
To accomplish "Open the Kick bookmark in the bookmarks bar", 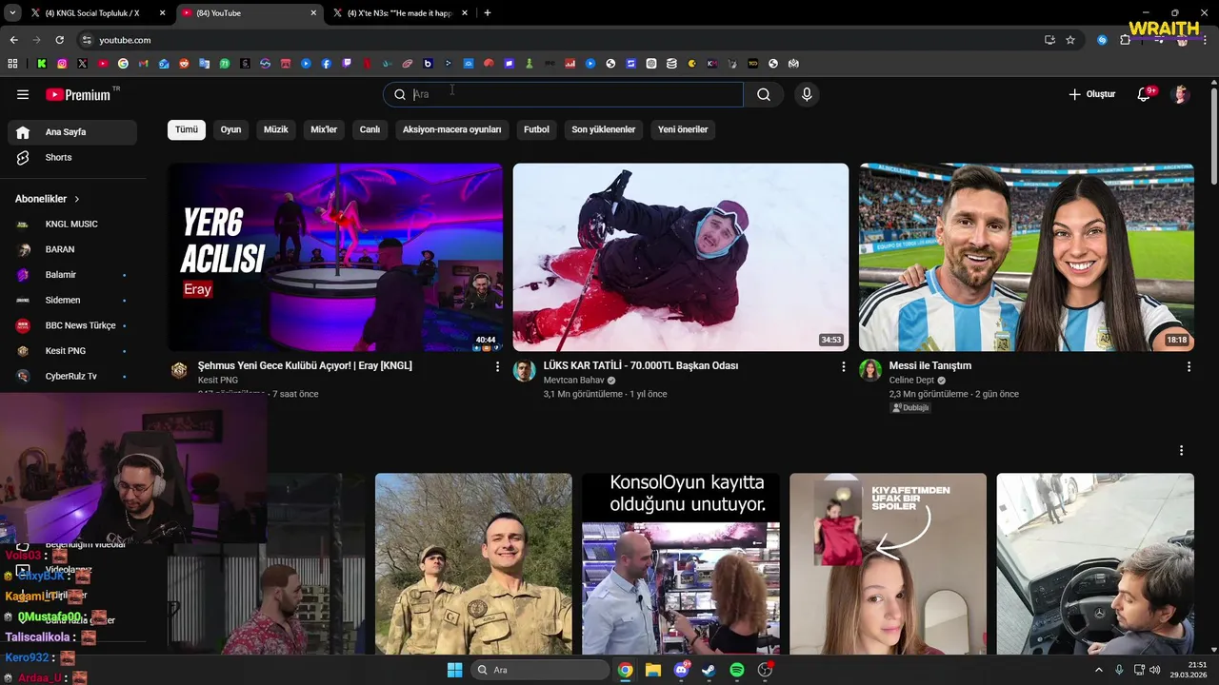I will [x=42, y=64].
